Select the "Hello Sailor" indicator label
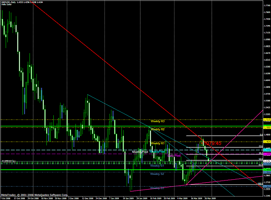 click(x=7, y=4)
